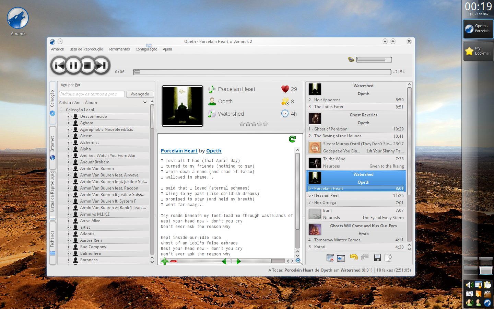Image resolution: width=494 pixels, height=309 pixels.
Task: Skip to the next track
Action: [101, 65]
